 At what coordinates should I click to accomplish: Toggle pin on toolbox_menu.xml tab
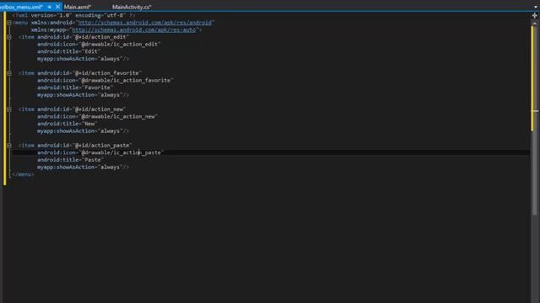50,7
